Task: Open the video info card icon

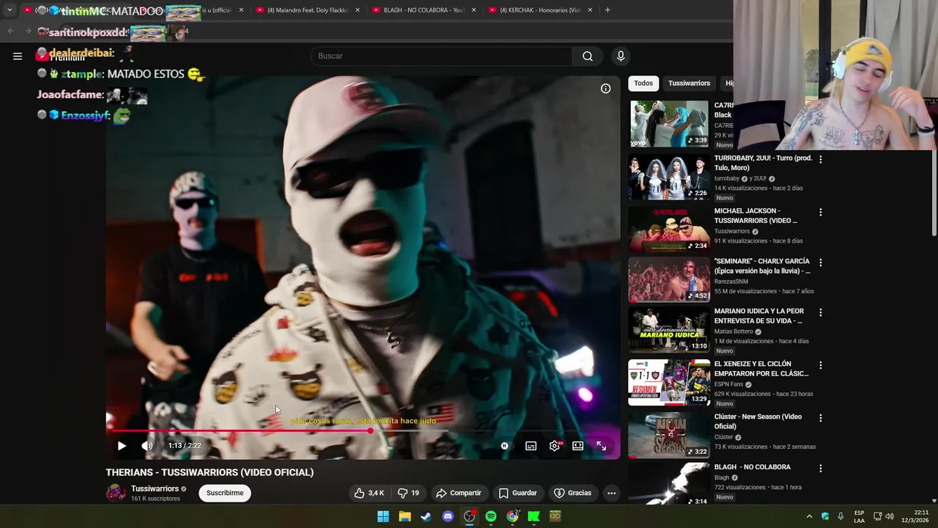Action: coord(605,89)
